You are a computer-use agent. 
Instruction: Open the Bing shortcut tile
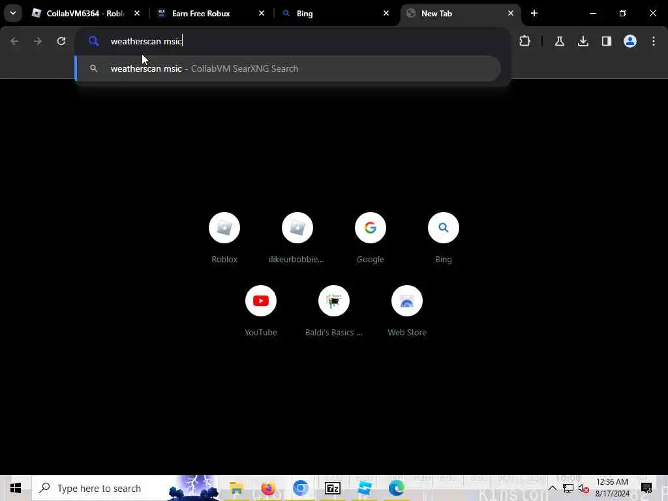pyautogui.click(x=444, y=237)
